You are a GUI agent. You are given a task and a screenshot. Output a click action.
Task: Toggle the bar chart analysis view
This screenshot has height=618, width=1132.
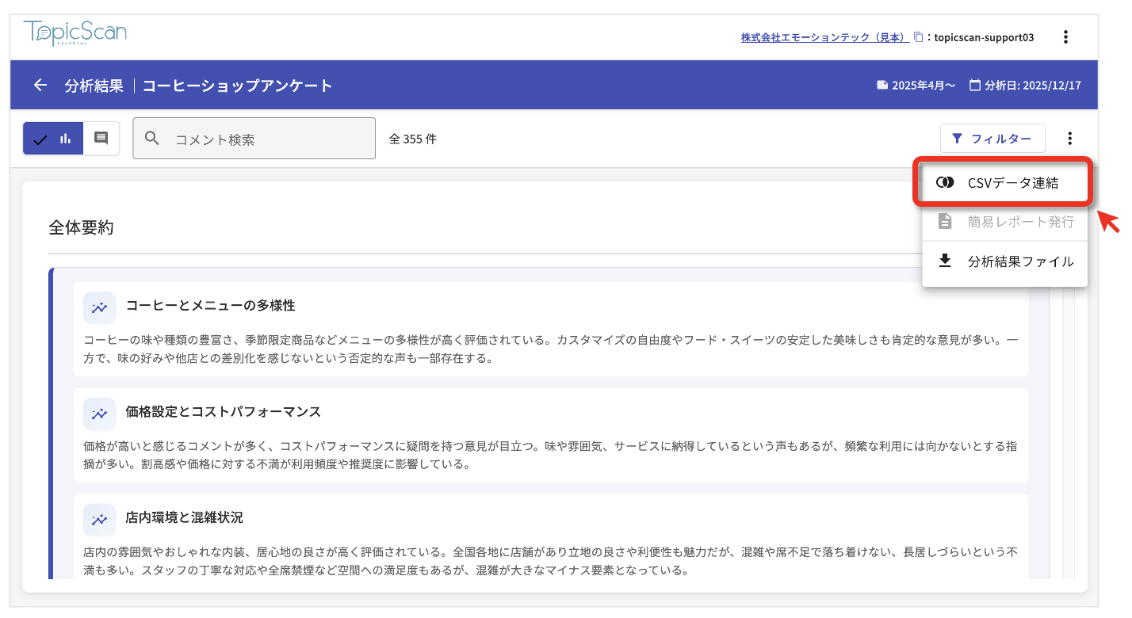pyautogui.click(x=53, y=139)
